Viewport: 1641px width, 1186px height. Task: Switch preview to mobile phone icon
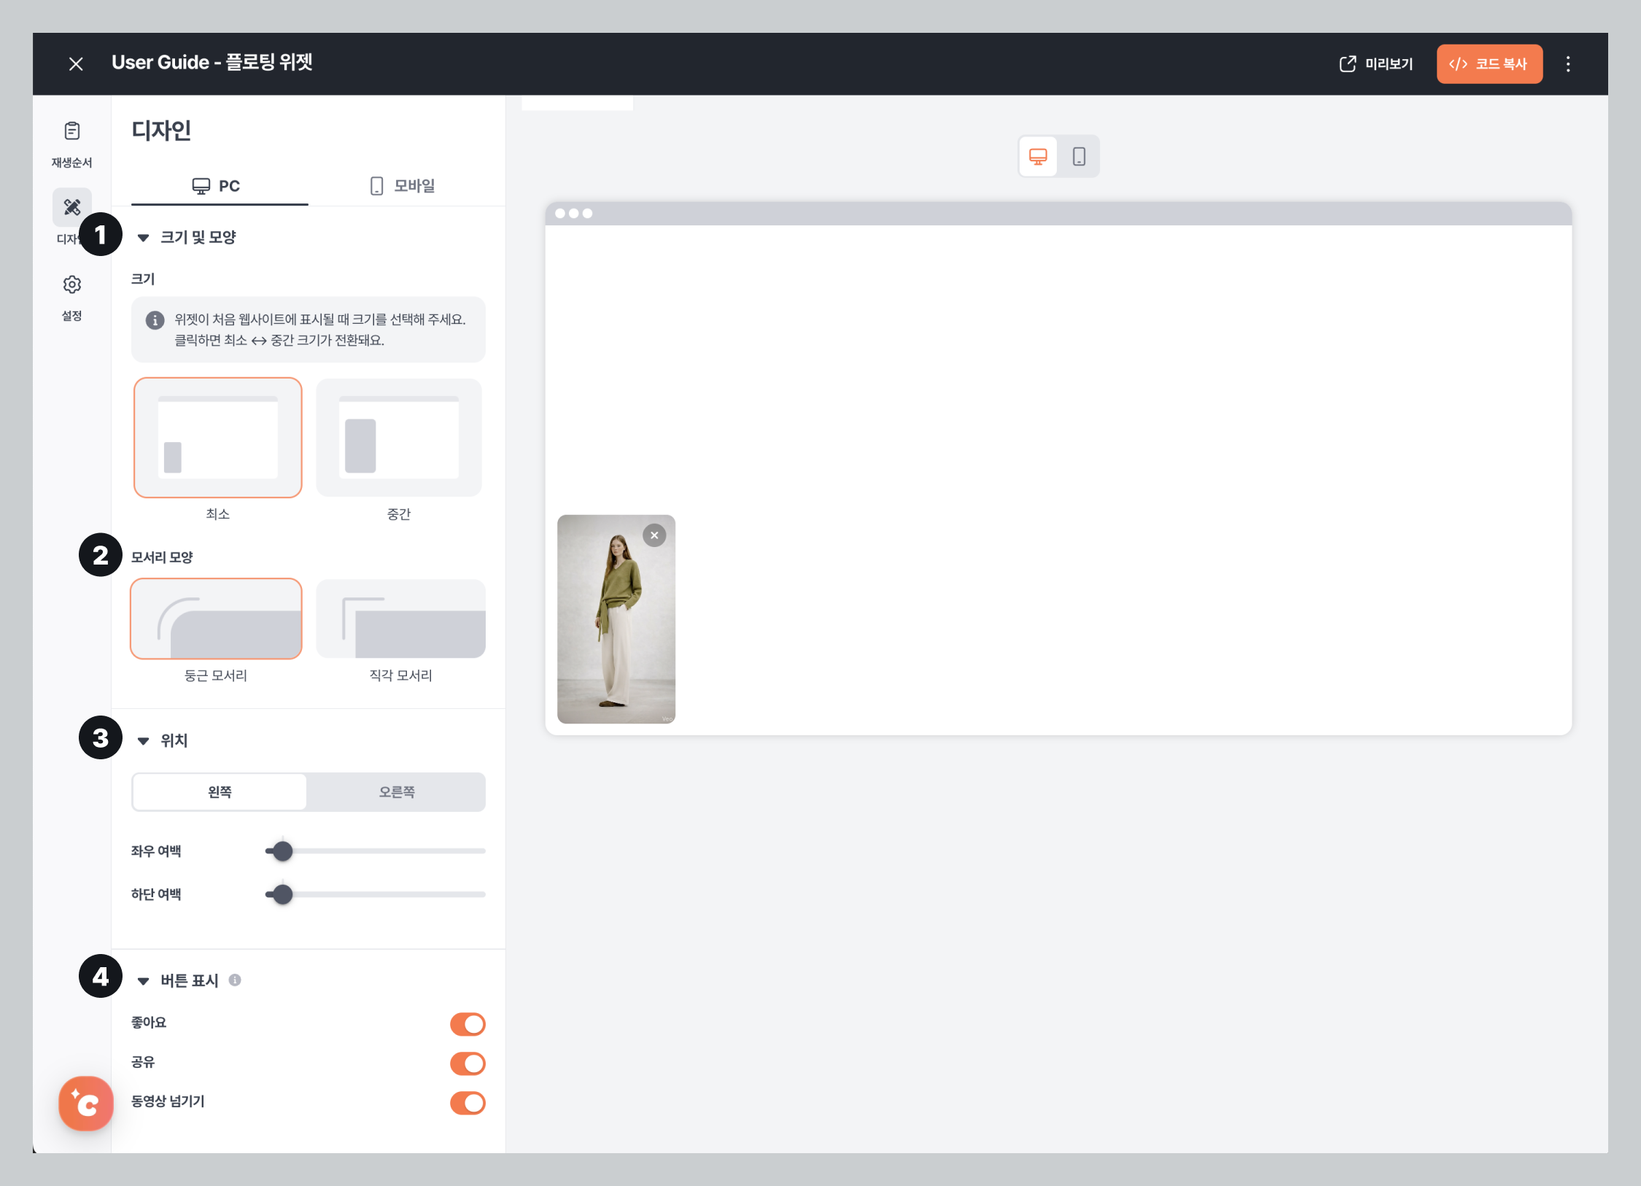1079,156
